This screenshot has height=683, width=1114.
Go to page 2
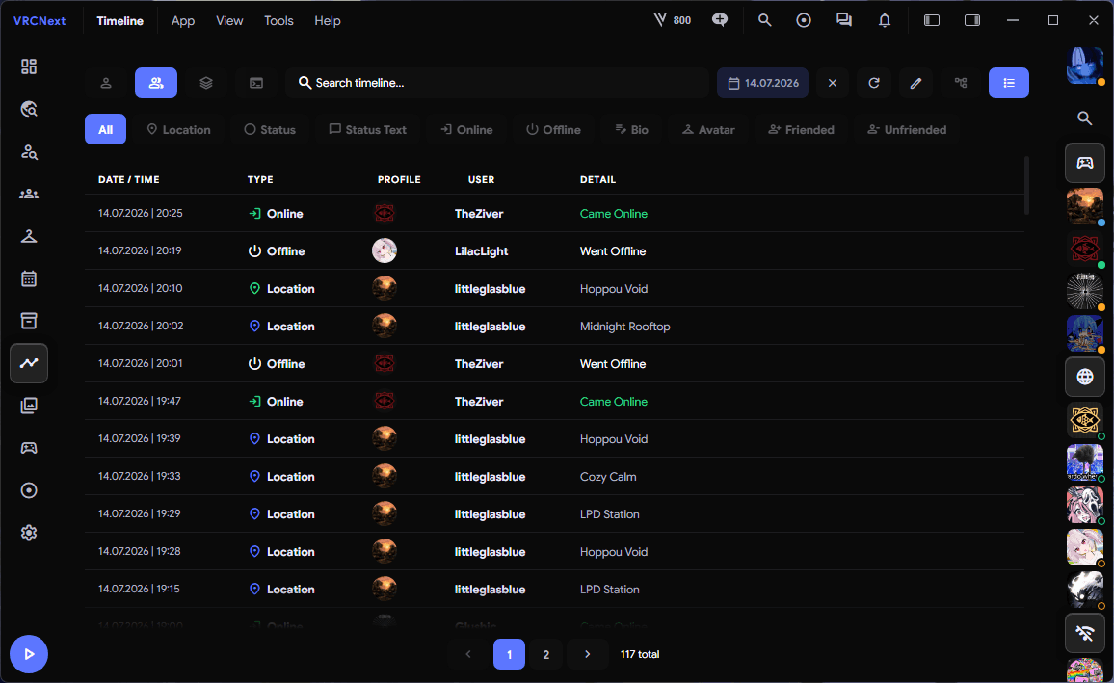click(545, 655)
